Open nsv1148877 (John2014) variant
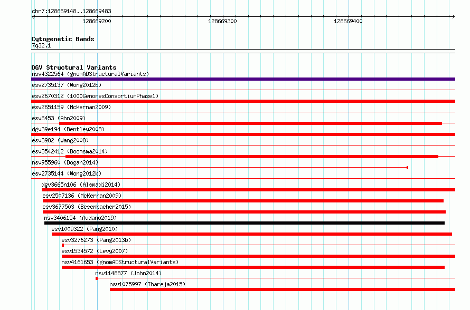Screen dimensions: 470x310 (128, 273)
